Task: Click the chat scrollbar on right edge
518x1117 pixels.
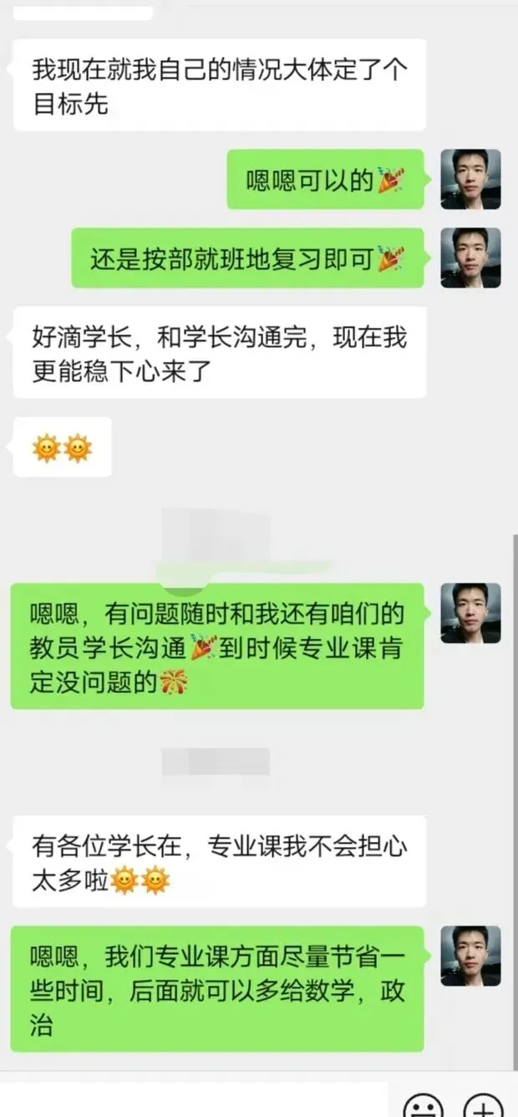Action: click(x=515, y=803)
